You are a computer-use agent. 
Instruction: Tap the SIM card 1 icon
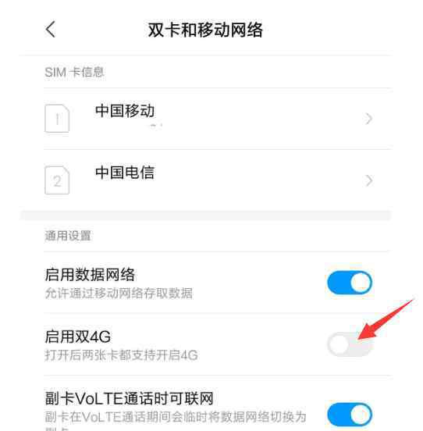[57, 119]
